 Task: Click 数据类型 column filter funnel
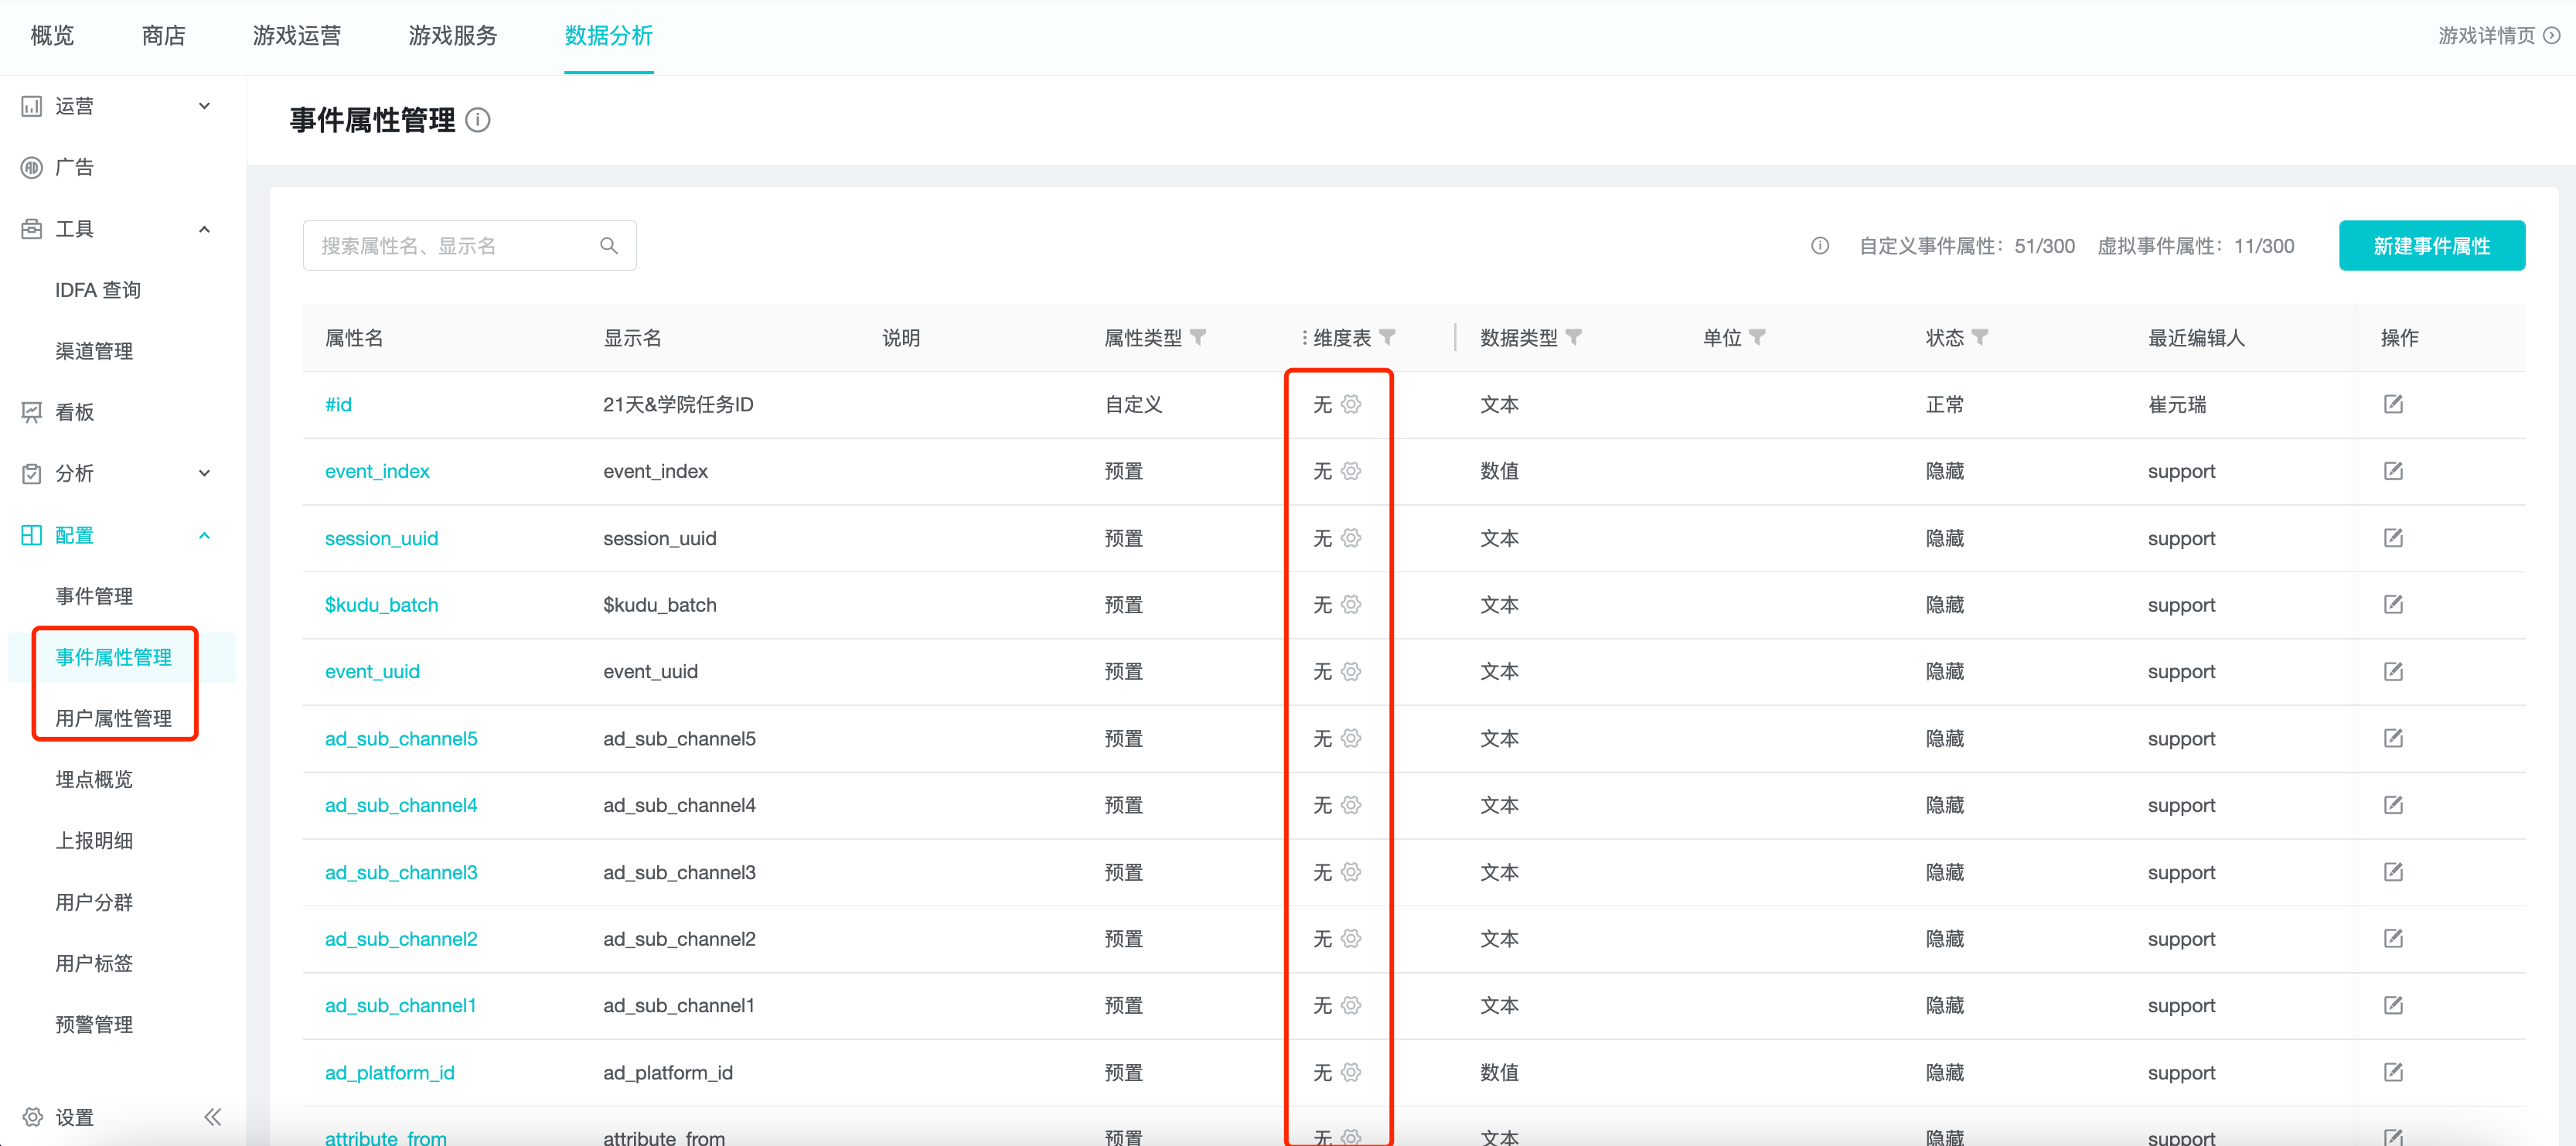(x=1573, y=338)
